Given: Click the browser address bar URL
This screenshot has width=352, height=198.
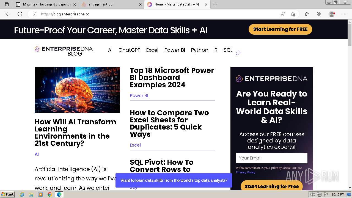Looking at the screenshot, I should coord(65,14).
